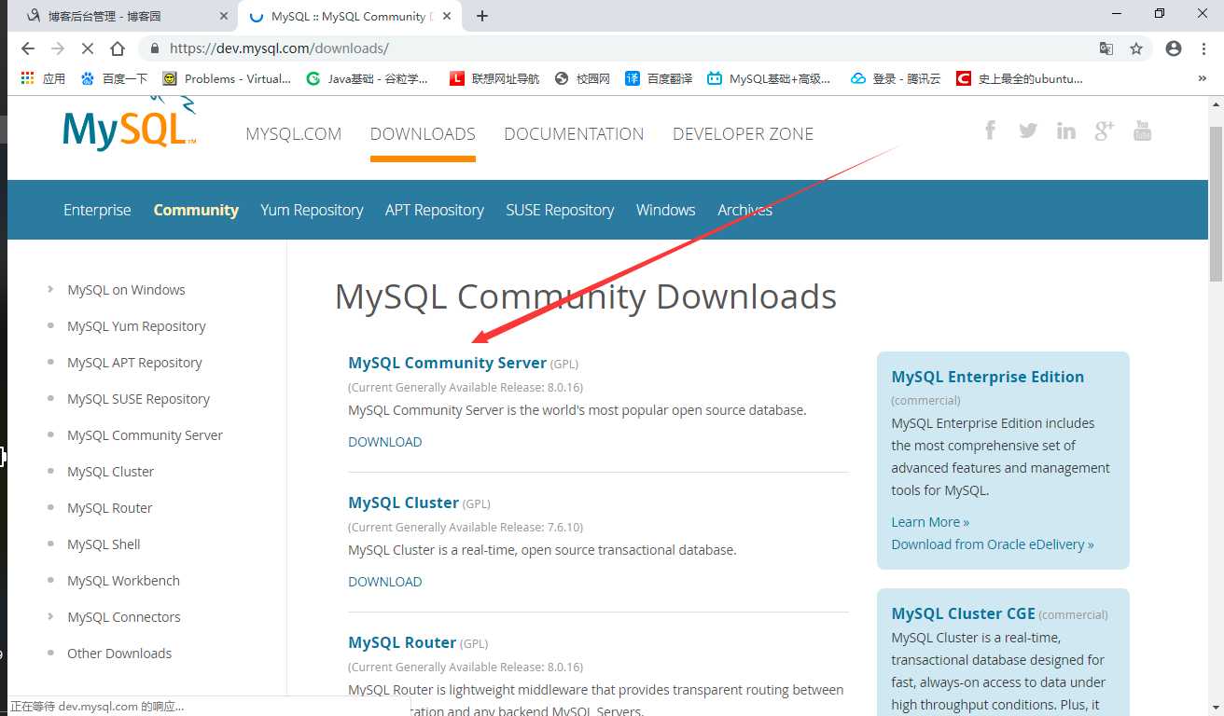Open the Chrome three-dot menu

pos(1203,48)
